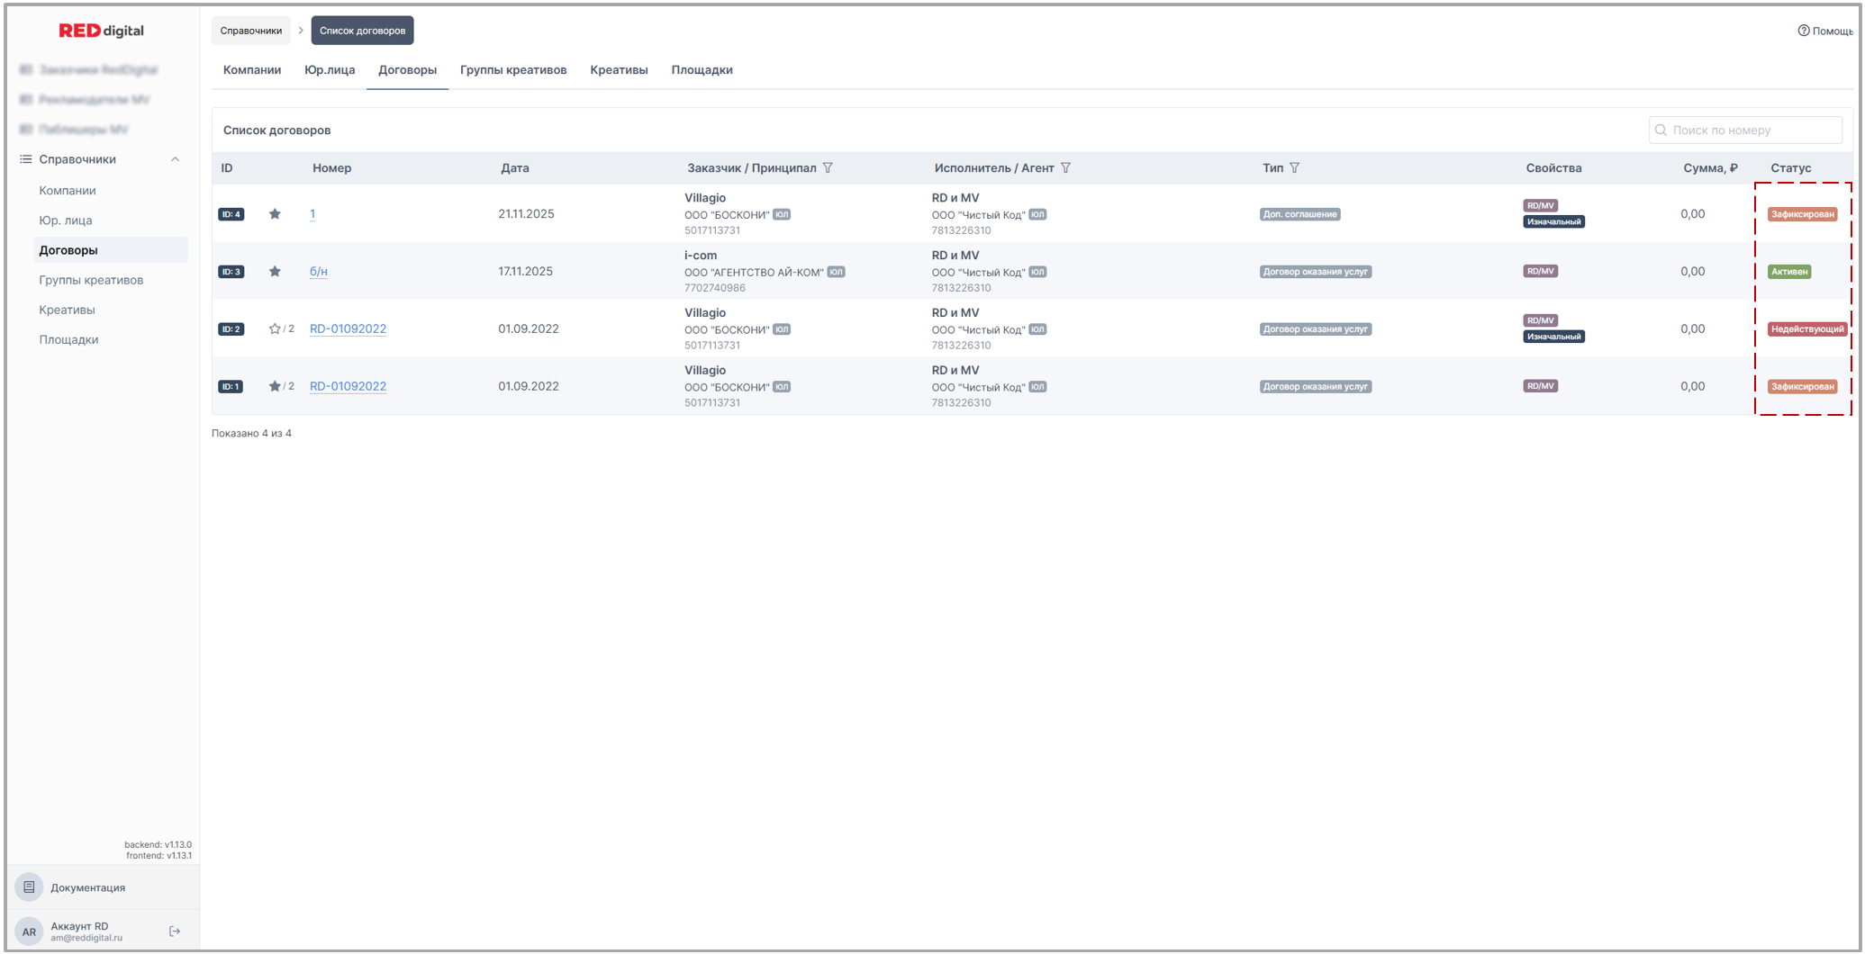Open RD-01092022 contract in ID 2 row
This screenshot has width=1865, height=954.
click(x=348, y=329)
